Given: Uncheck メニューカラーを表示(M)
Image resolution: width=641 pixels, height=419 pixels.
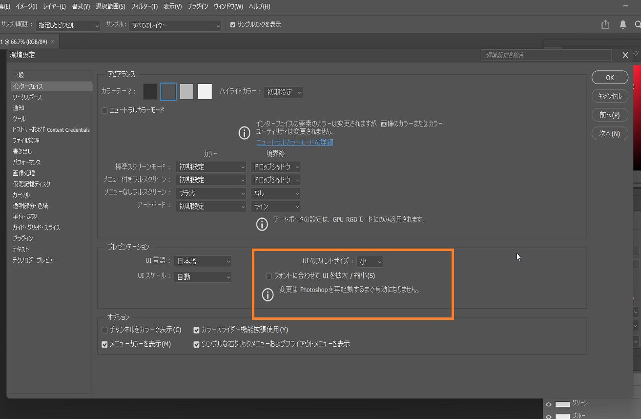Looking at the screenshot, I should [x=104, y=344].
